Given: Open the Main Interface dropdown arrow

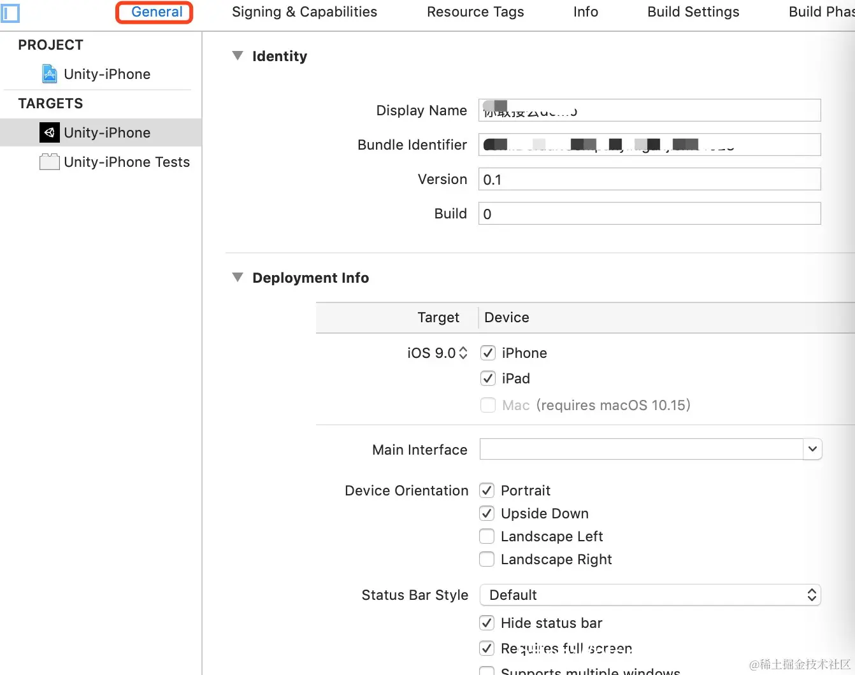Looking at the screenshot, I should click(812, 449).
